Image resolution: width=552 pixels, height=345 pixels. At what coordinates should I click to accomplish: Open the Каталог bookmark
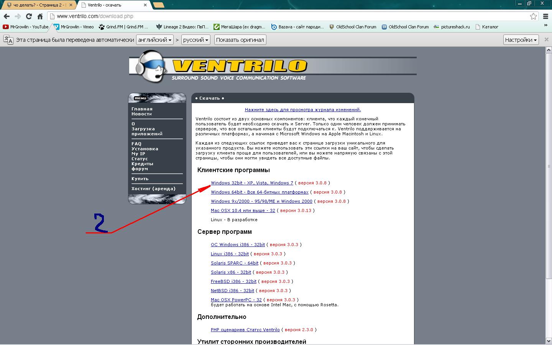[x=487, y=27]
